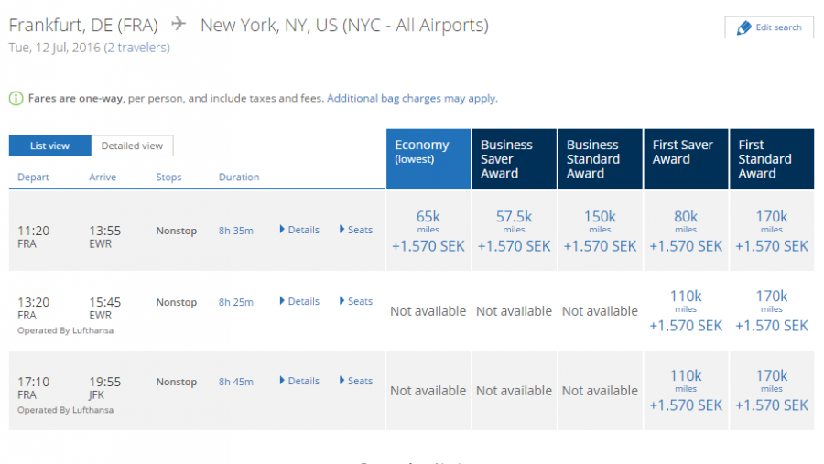The image size is (824, 464).
Task: Open the 2 travelers link
Action: [x=136, y=48]
